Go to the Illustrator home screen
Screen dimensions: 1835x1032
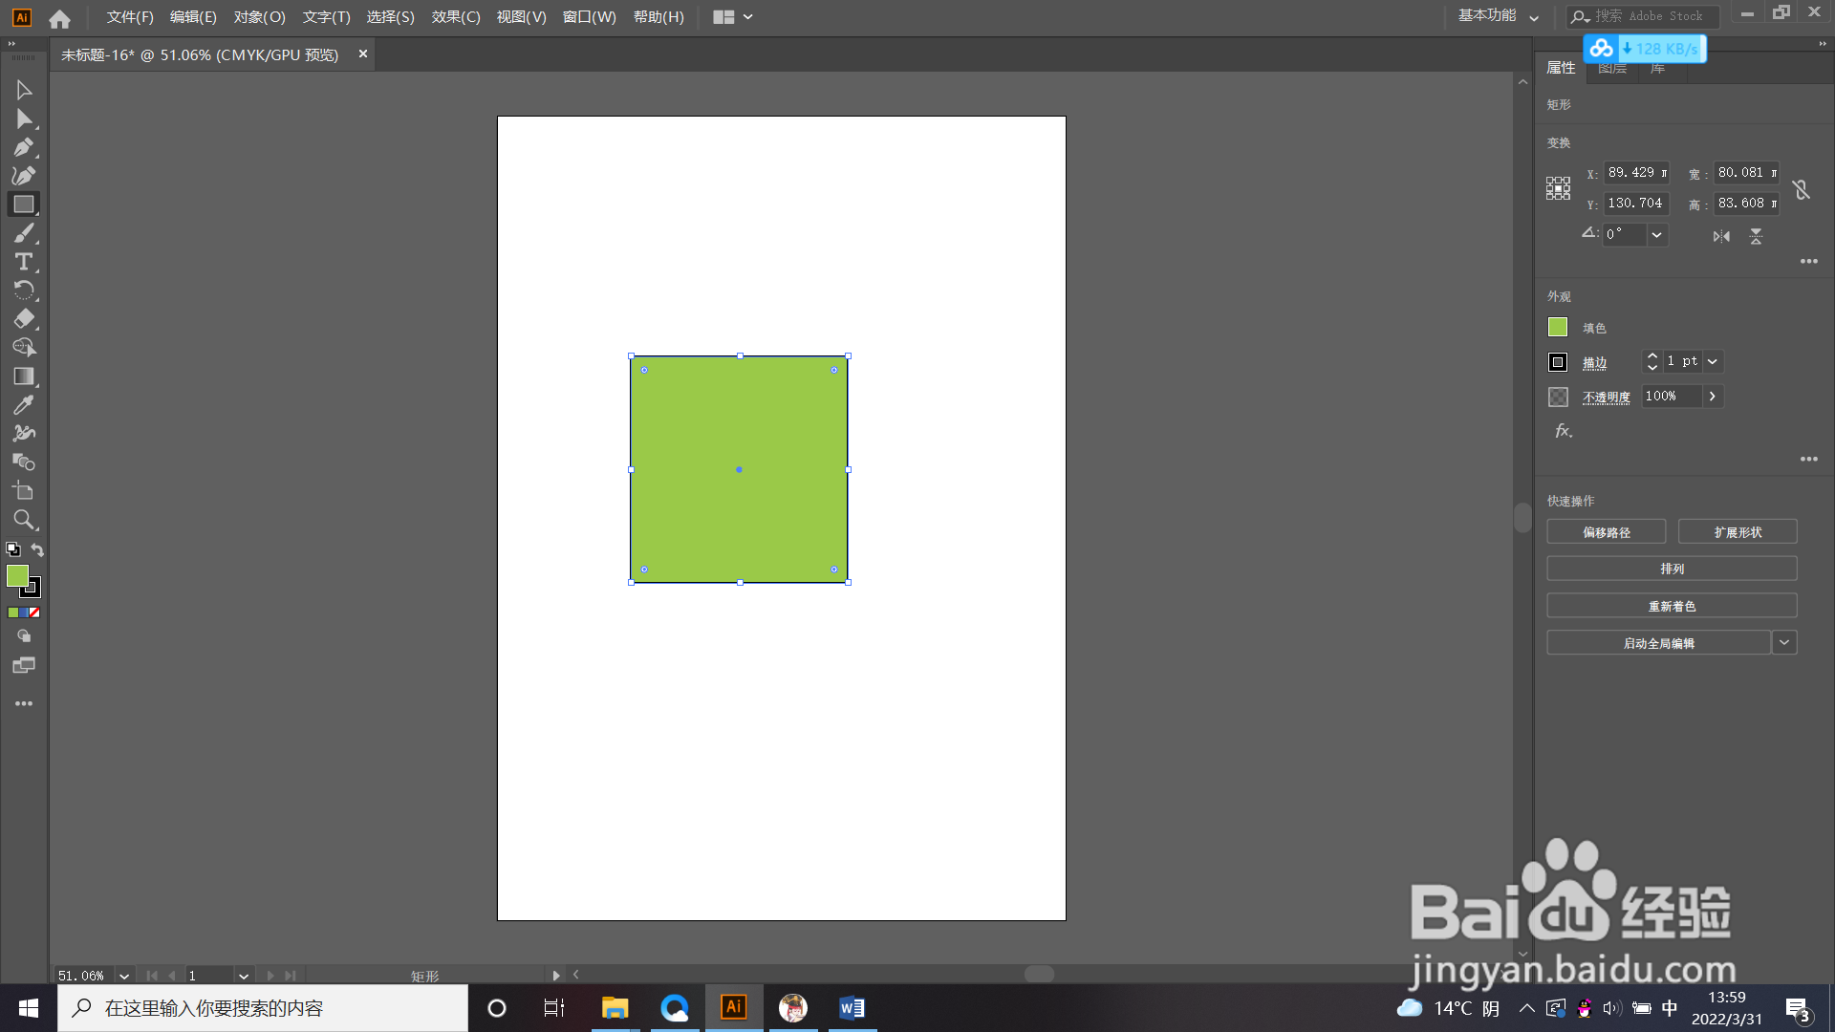59,18
